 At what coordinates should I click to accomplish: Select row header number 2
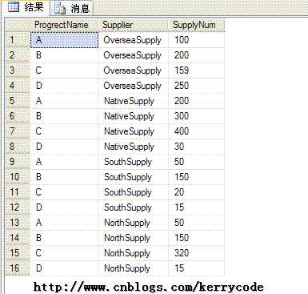pyautogui.click(x=18, y=55)
